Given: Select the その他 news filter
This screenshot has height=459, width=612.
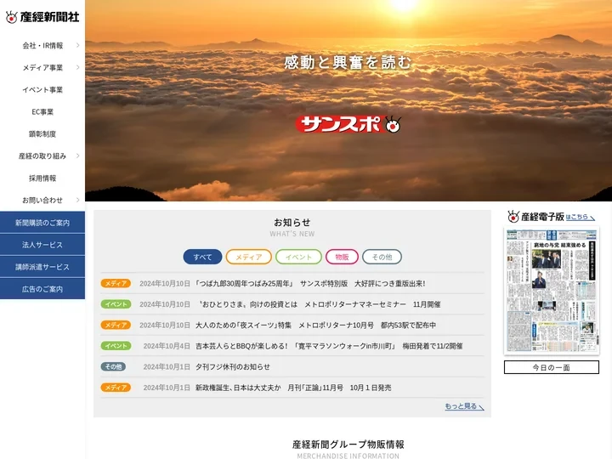Looking at the screenshot, I should [382, 257].
